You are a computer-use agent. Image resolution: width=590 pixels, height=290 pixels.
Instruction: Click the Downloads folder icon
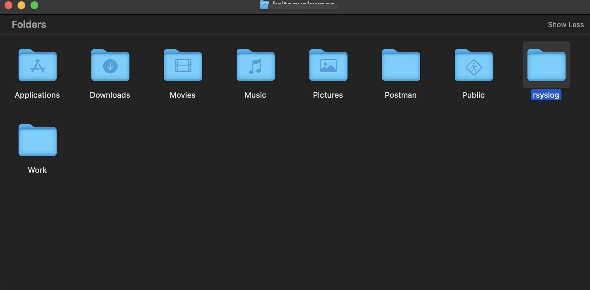[x=110, y=65]
